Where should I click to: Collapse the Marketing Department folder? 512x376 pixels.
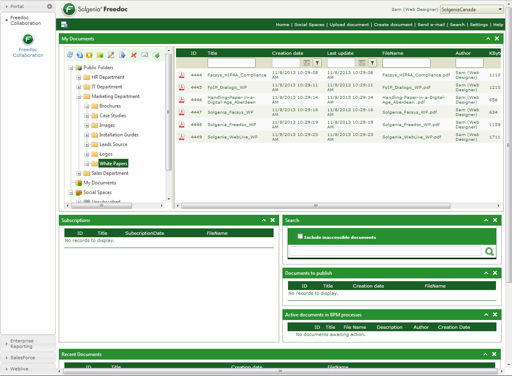click(79, 96)
